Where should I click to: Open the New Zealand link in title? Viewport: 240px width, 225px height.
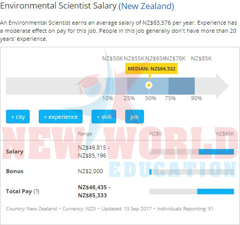[x=146, y=6]
